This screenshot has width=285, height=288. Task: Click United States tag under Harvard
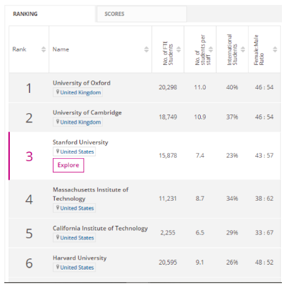tap(74, 267)
